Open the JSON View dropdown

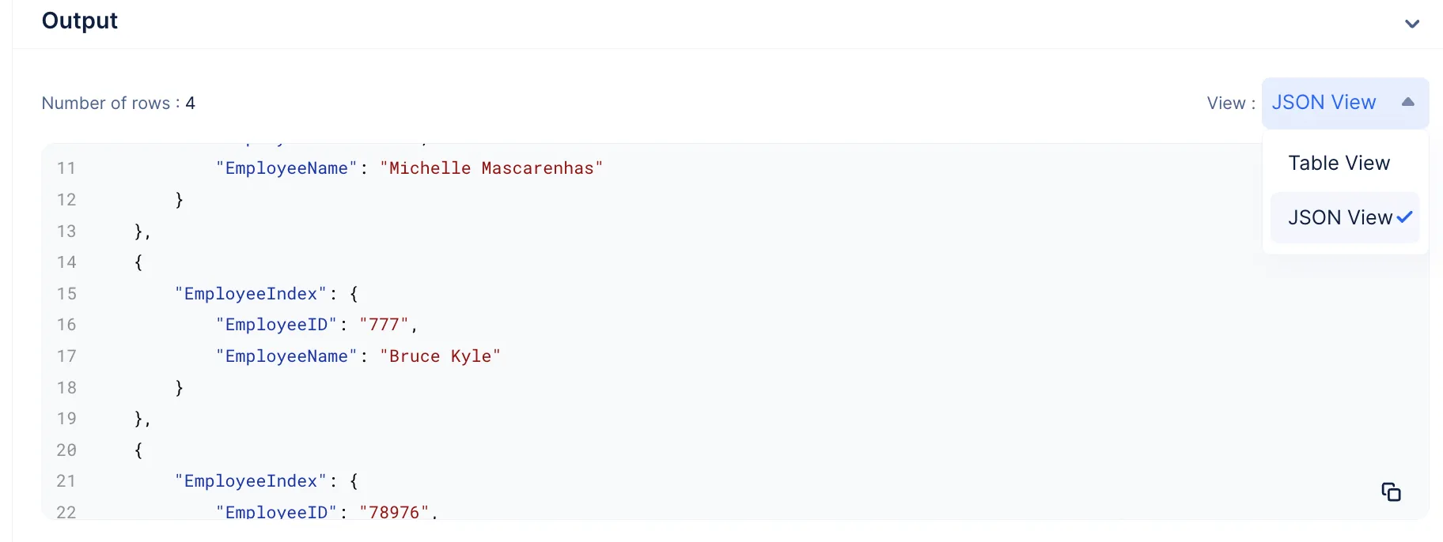1345,103
